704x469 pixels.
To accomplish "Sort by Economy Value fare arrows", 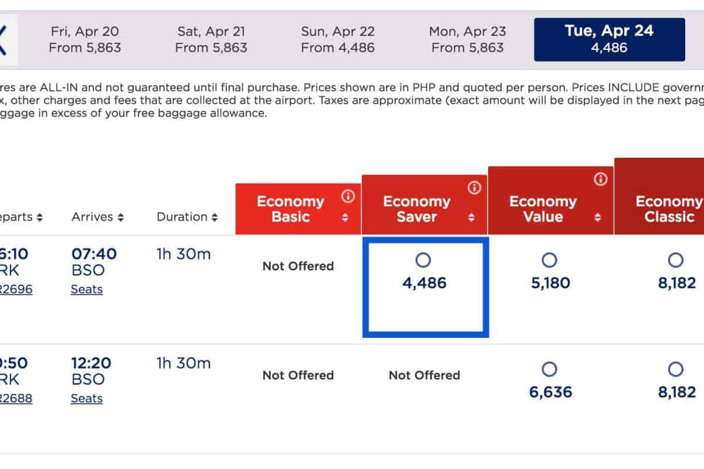I will [597, 217].
